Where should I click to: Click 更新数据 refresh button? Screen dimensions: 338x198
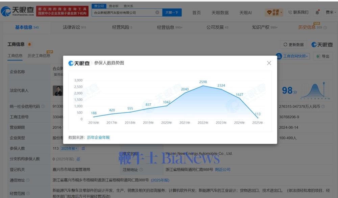click(x=293, y=45)
